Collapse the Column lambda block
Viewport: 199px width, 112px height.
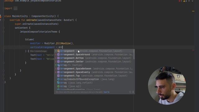pyautogui.click(x=3, y=51)
